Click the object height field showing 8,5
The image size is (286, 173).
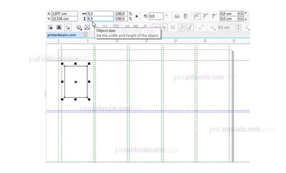[x=100, y=19]
